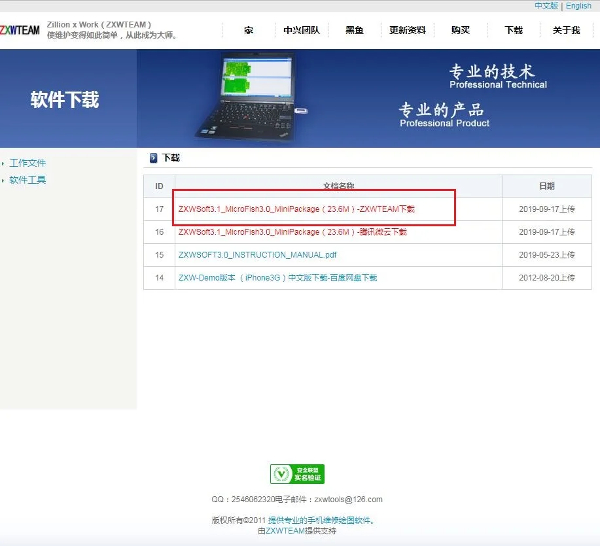Open the 更新资料 menu item
This screenshot has height=546, width=600.
coord(408,30)
